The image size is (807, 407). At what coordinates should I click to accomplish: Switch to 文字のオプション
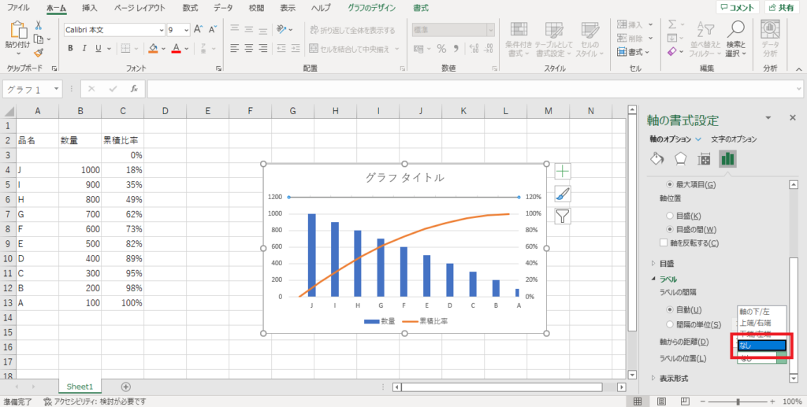[734, 139]
